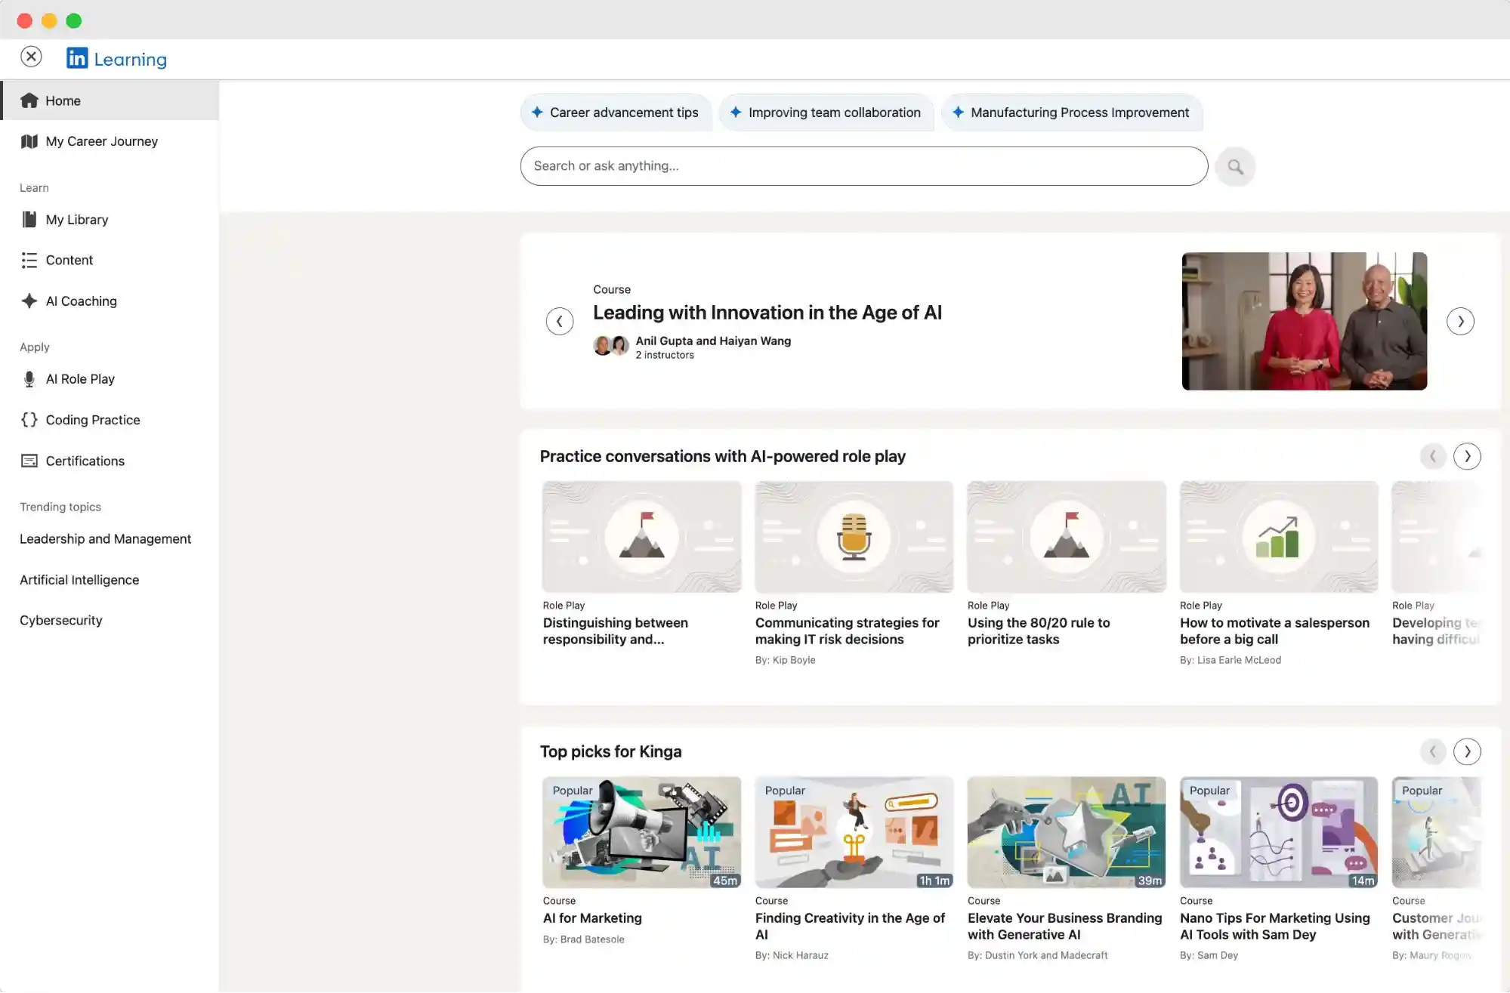Go to next role play cards

pos(1467,456)
